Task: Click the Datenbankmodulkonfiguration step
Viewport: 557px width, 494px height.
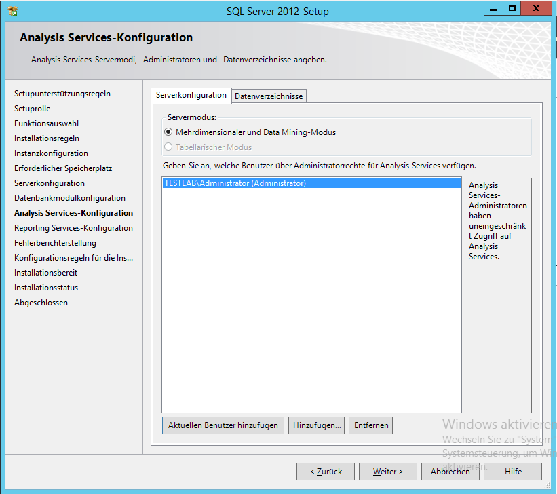Action: [x=70, y=198]
